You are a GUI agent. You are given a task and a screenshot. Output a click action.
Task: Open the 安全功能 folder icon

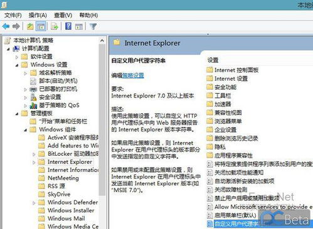click(210, 87)
